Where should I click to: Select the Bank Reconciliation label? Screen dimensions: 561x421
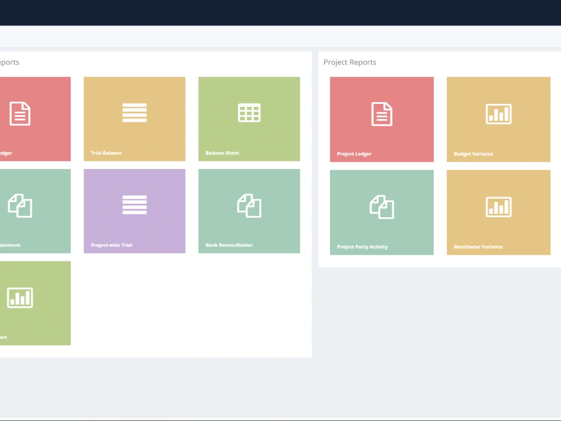point(229,245)
